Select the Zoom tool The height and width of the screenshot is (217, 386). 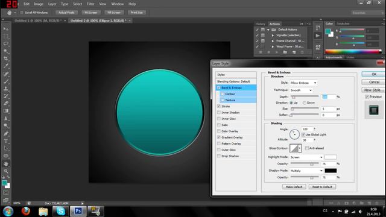pos(5,171)
